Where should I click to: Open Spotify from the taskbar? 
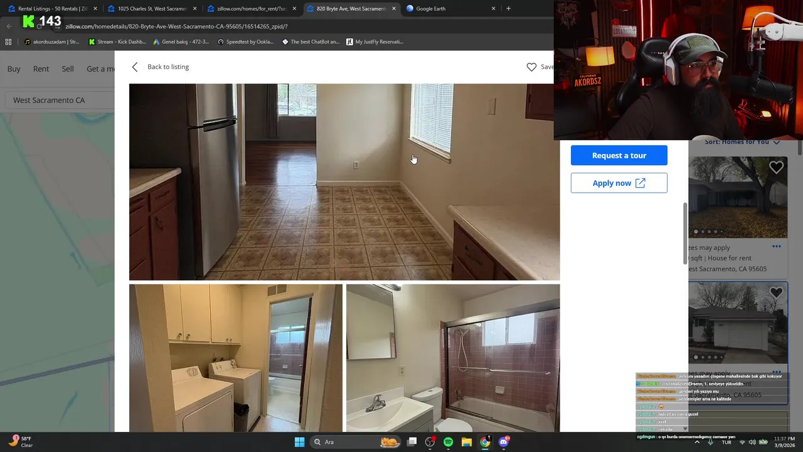(x=448, y=442)
